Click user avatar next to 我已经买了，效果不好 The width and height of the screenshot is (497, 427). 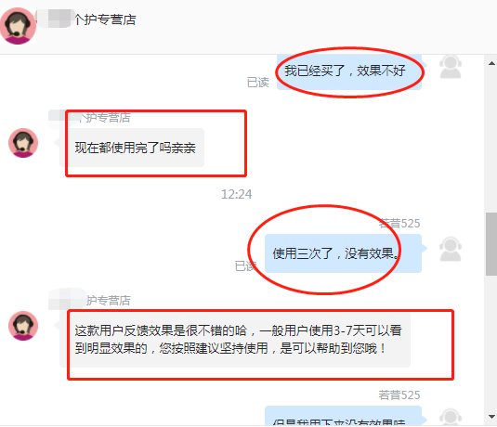[451, 67]
